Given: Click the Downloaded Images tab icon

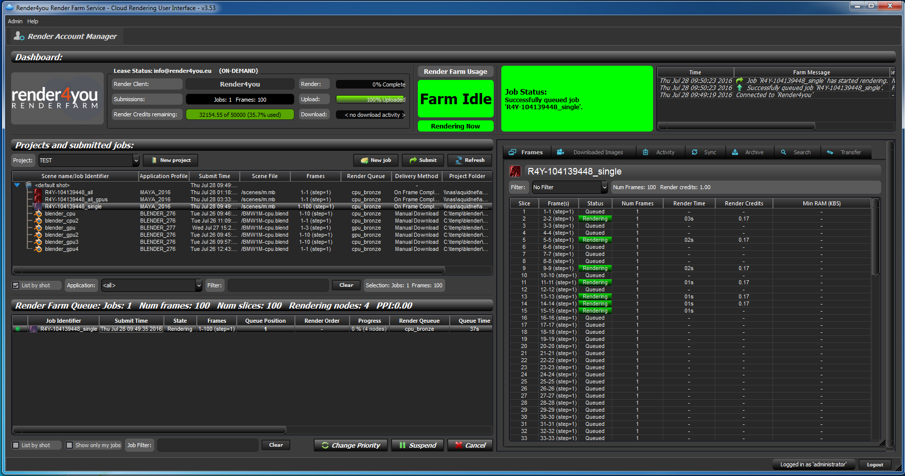Looking at the screenshot, I should click(561, 152).
